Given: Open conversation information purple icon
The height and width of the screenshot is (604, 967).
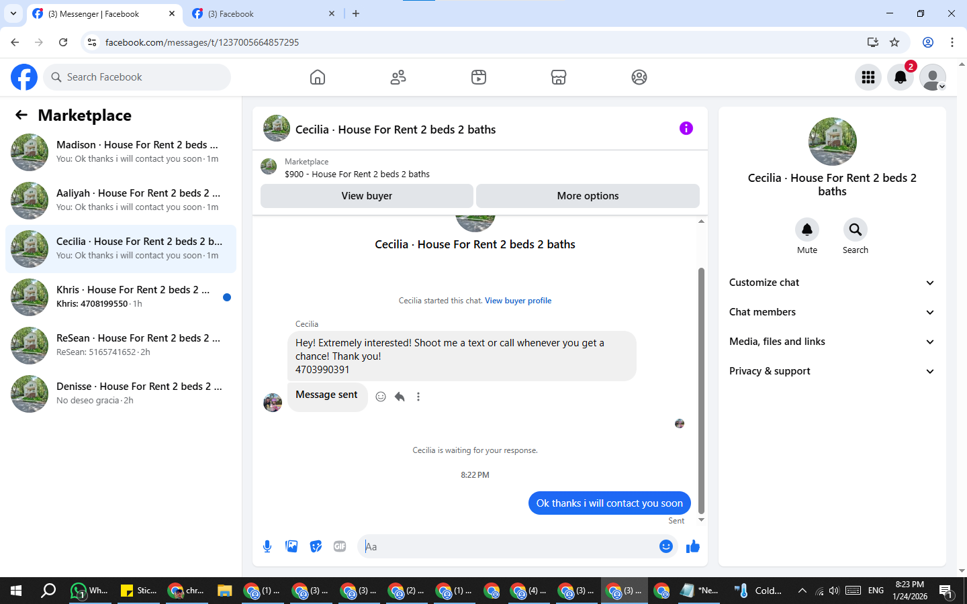Looking at the screenshot, I should click(686, 128).
